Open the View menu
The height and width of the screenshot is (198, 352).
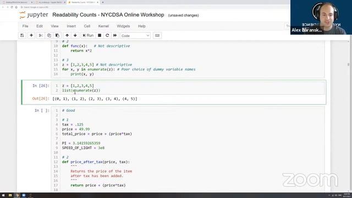pyautogui.click(x=54, y=26)
